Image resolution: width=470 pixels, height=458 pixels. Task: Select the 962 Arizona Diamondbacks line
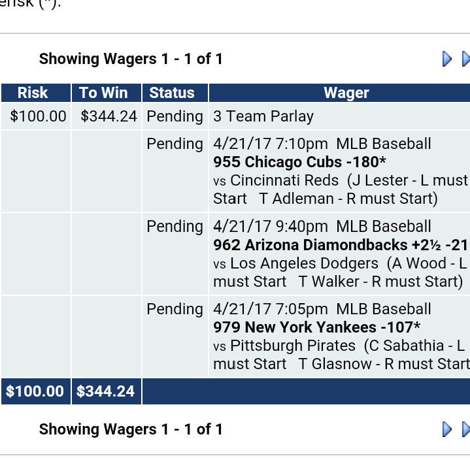(x=341, y=245)
